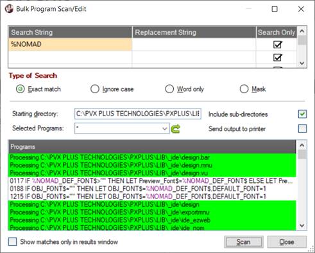This screenshot has height=253, width=315.
Task: Click the green arrow refresh icon
Action: pos(176,128)
